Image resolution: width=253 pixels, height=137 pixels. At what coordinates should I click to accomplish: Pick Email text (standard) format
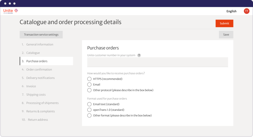coord(89,104)
